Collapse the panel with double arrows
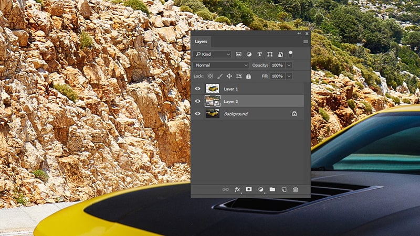 (x=299, y=34)
